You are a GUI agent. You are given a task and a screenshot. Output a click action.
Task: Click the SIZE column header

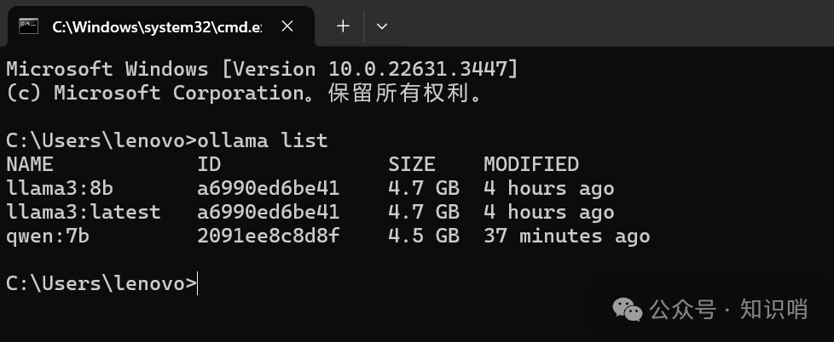pos(412,164)
